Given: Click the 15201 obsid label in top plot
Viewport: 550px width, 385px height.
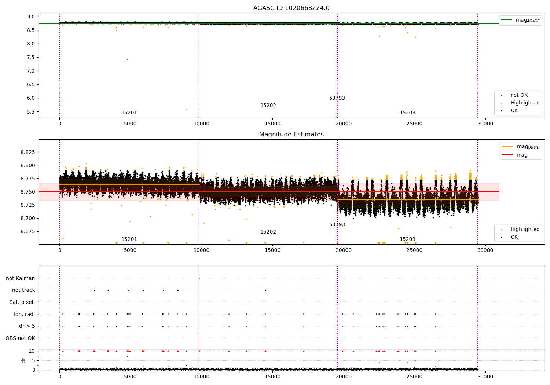Looking at the screenshot, I should tap(129, 113).
